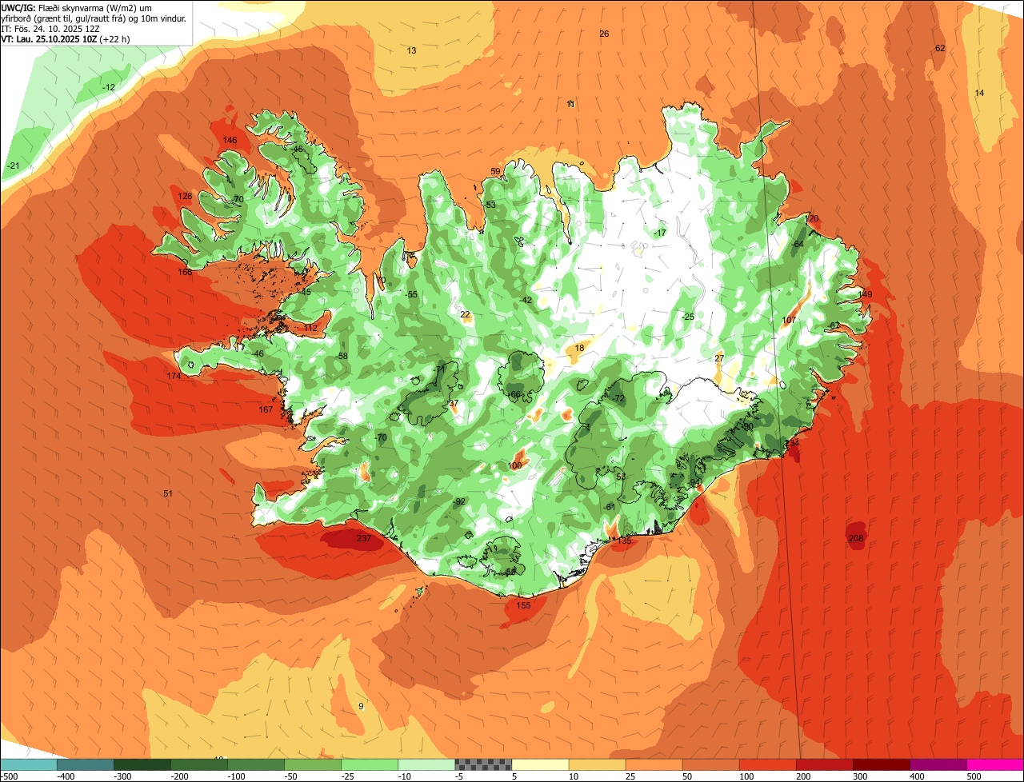This screenshot has width=1024, height=782.
Task: Click the map value 62
Action: click(940, 48)
